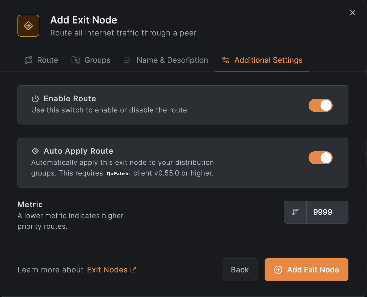Click the exit node icon in dialog header
Viewport: 367px width, 297px height.
(x=28, y=25)
